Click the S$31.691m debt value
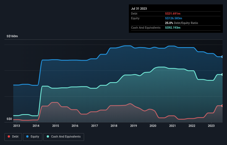This screenshot has width=227, height=145. (173, 14)
